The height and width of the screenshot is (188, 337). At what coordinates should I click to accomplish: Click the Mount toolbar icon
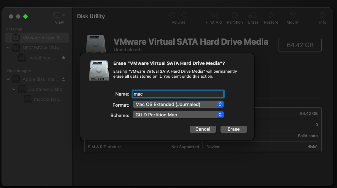pyautogui.click(x=293, y=15)
